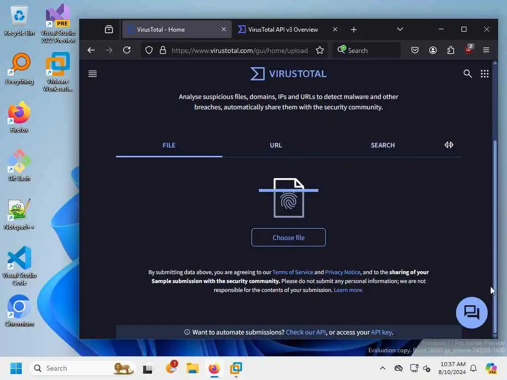Viewport: 507px width, 380px height.
Task: Click the VirusTotal search magnifier icon
Action: [x=467, y=74]
